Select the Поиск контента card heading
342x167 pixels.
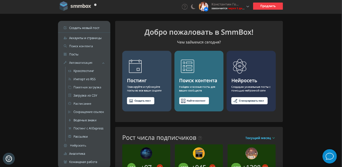coord(198,81)
